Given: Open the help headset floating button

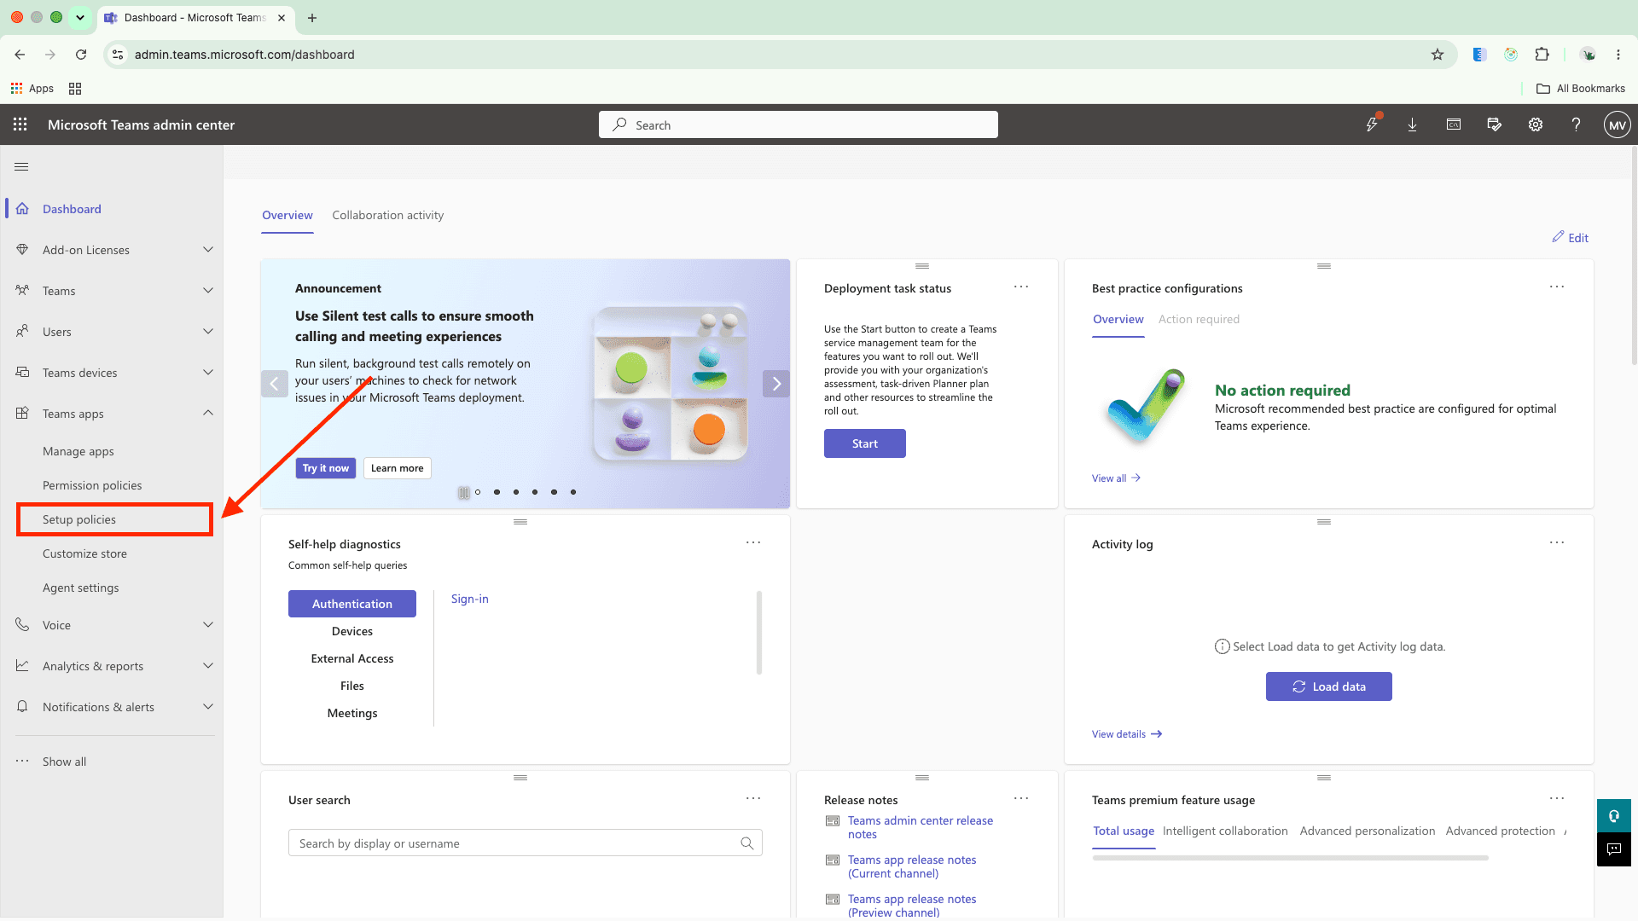Looking at the screenshot, I should [x=1614, y=816].
